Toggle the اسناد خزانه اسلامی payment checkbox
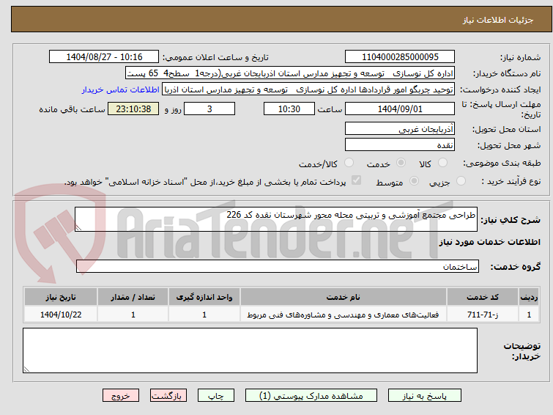The image size is (553, 415). [356, 180]
